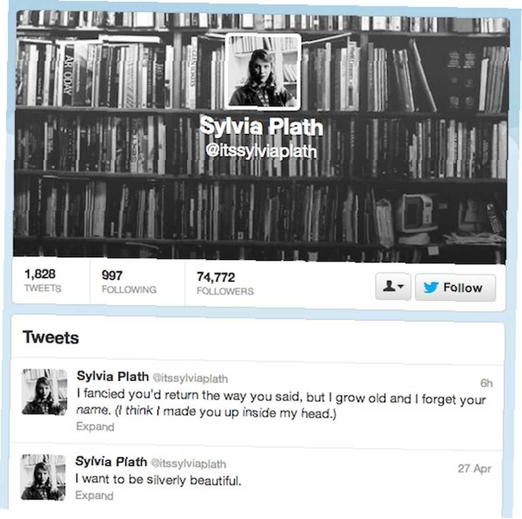The width and height of the screenshot is (522, 519).
Task: Click @itssylviaplath handle in second tweet
Action: (x=188, y=463)
